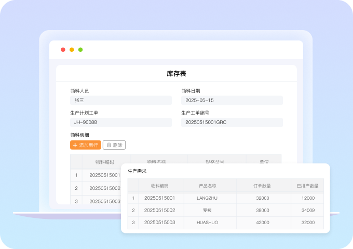
Task: Select the 生产计划工单 field JH-90088
Action: click(x=120, y=122)
